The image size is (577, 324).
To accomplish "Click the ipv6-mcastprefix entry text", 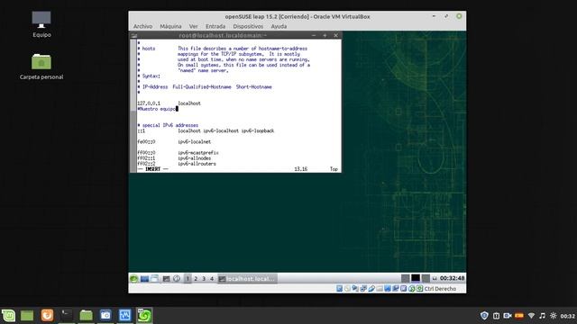I will pos(198,153).
